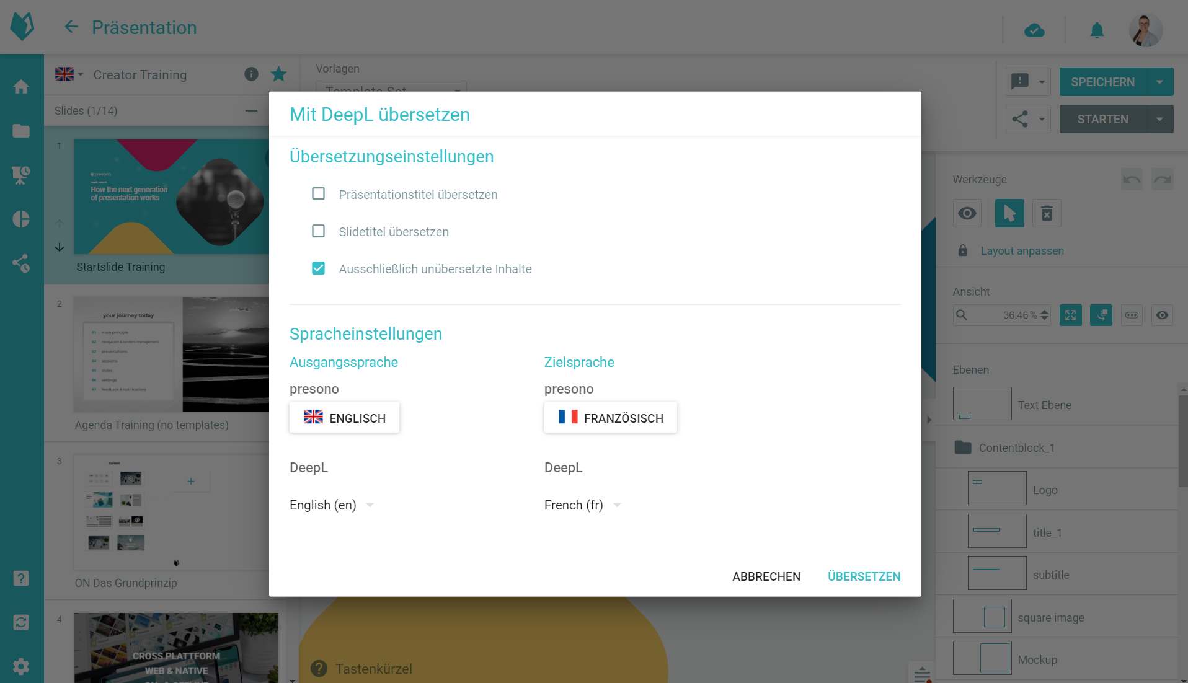Viewport: 1188px width, 683px height.
Task: Open the ON Das Grundprinzip slide thumbnail
Action: point(171,512)
